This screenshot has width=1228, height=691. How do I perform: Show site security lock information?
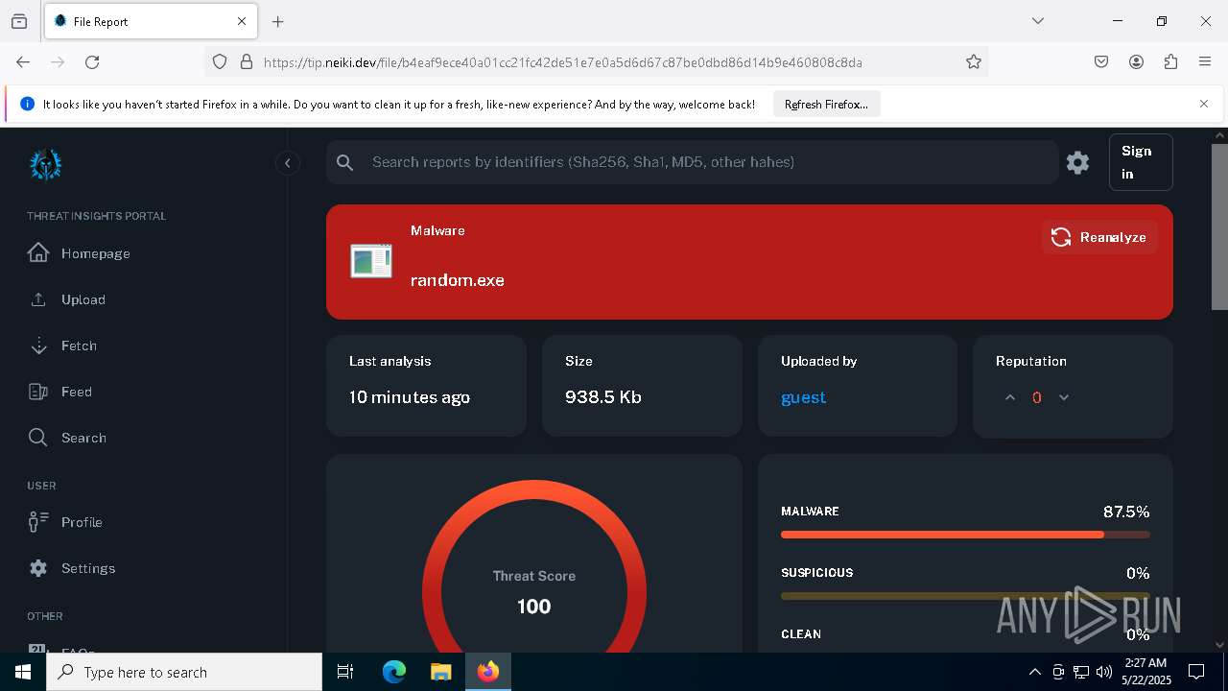tap(247, 61)
